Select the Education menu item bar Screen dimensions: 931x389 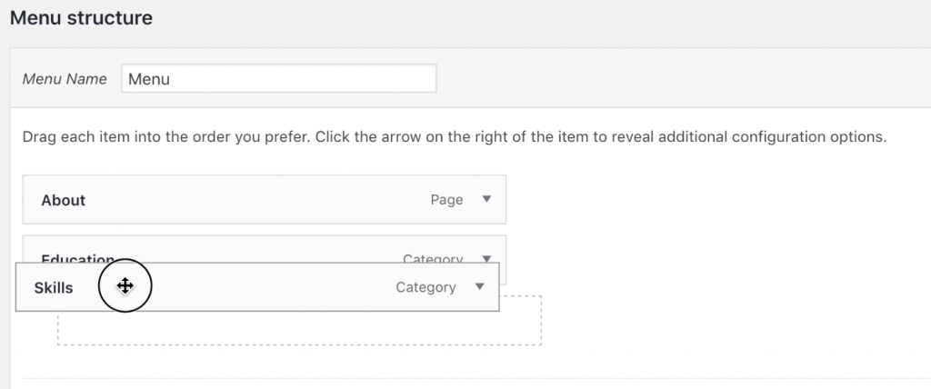[x=265, y=249]
